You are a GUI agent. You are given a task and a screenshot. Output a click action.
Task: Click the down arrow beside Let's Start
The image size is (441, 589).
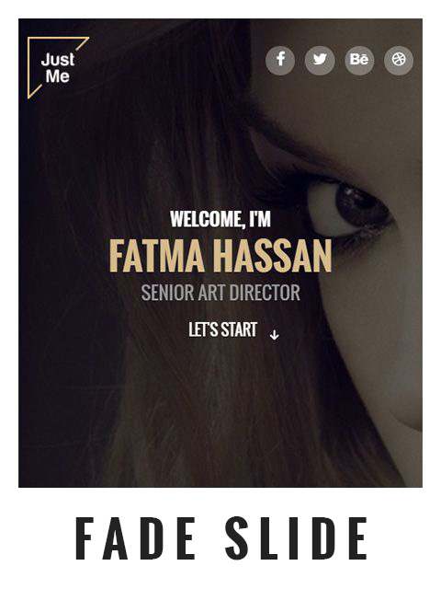point(275,335)
